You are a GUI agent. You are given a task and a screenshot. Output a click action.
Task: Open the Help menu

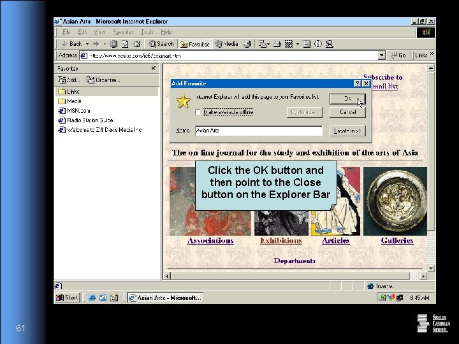(x=166, y=32)
